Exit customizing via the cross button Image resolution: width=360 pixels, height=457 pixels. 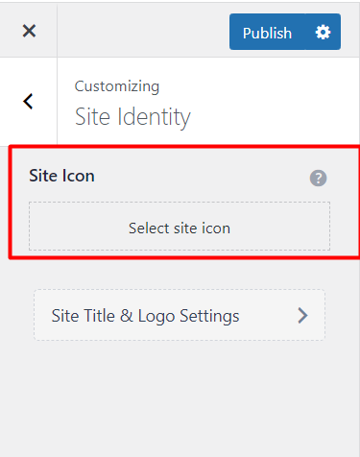[x=29, y=31]
